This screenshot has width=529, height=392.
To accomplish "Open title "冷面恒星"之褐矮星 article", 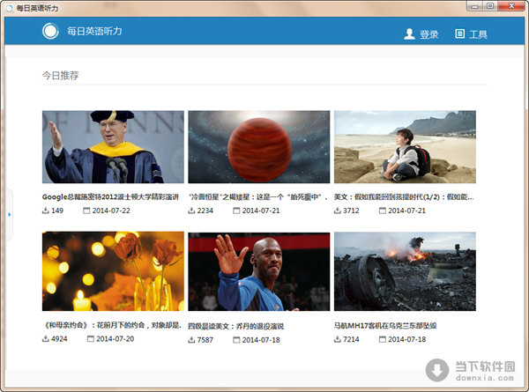I will click(257, 196).
